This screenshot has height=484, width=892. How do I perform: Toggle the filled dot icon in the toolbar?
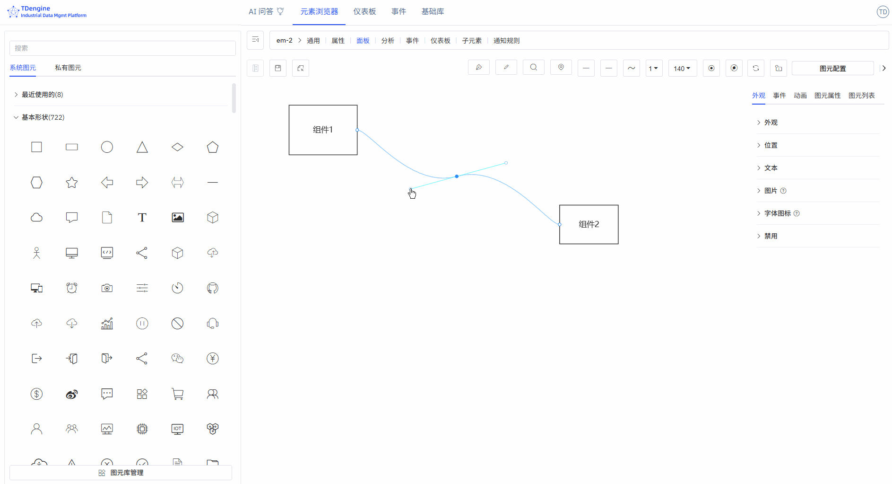(734, 68)
